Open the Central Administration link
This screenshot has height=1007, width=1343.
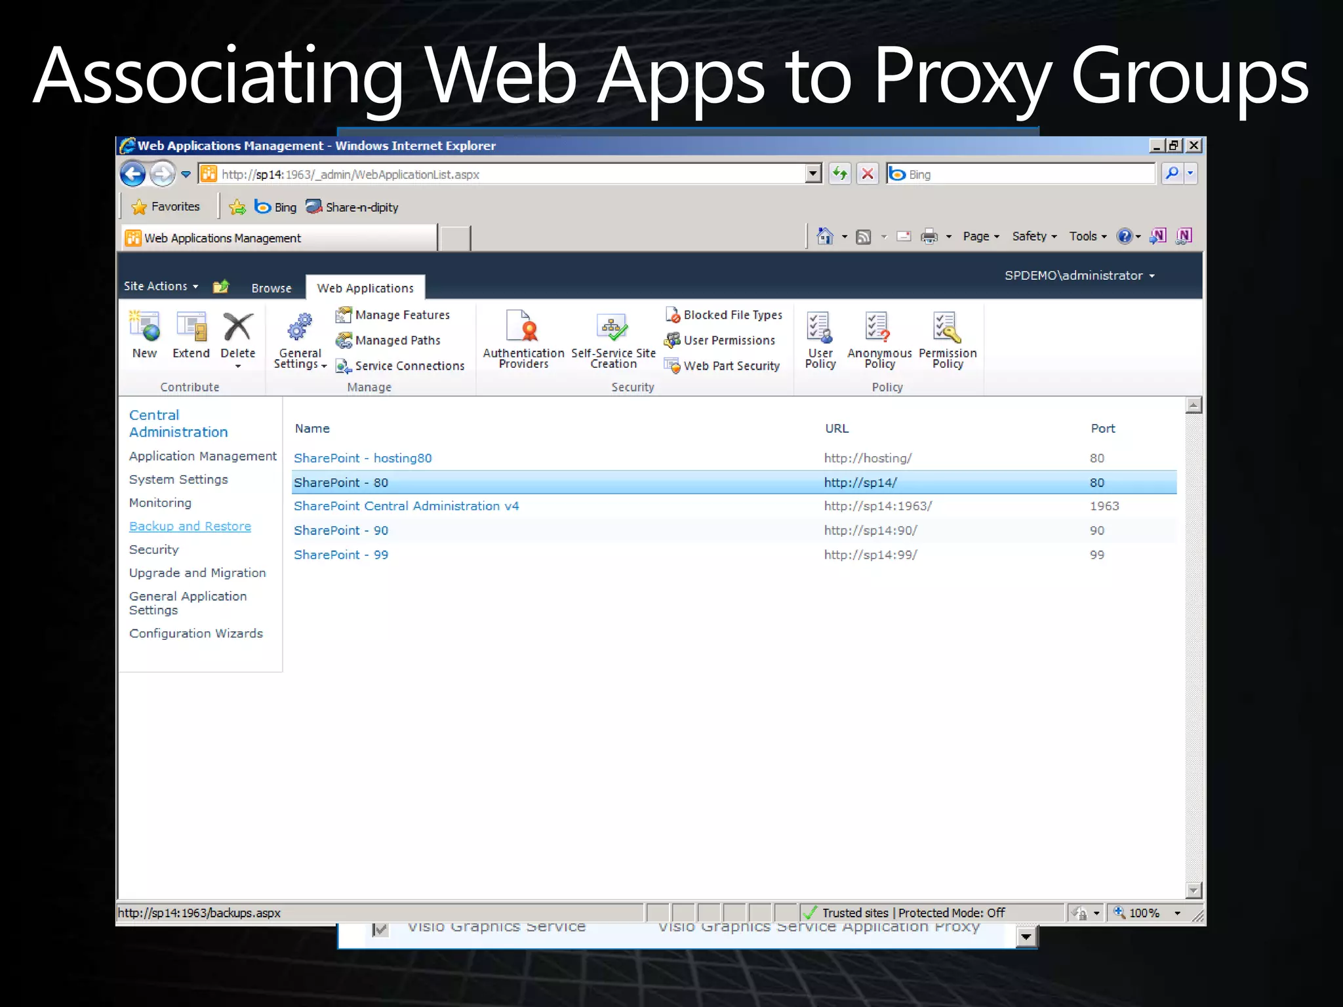tap(178, 424)
